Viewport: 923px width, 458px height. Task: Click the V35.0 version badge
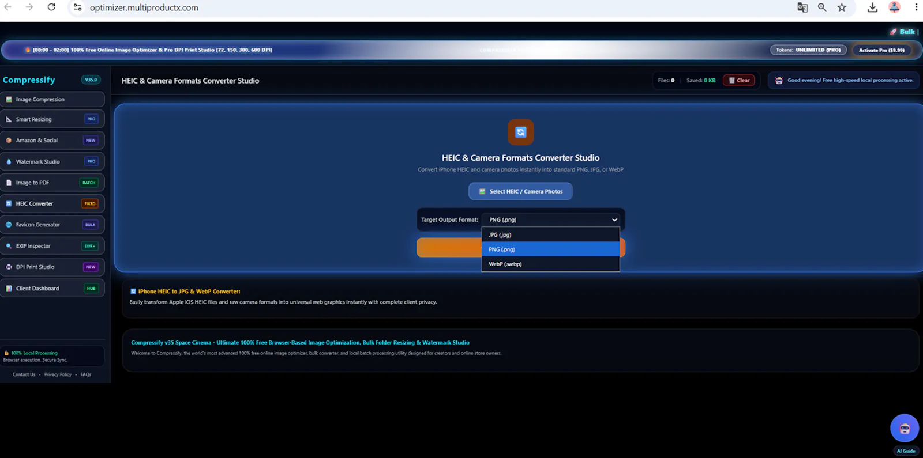91,80
